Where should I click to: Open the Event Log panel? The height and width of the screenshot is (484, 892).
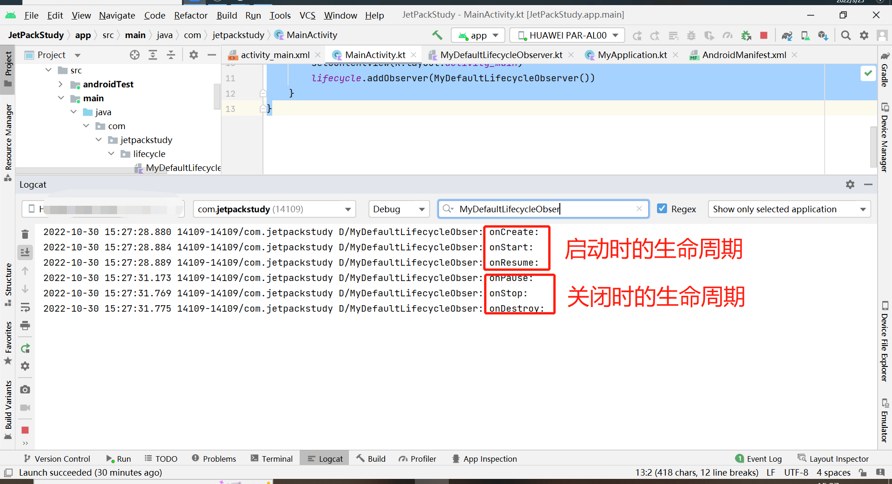click(762, 458)
